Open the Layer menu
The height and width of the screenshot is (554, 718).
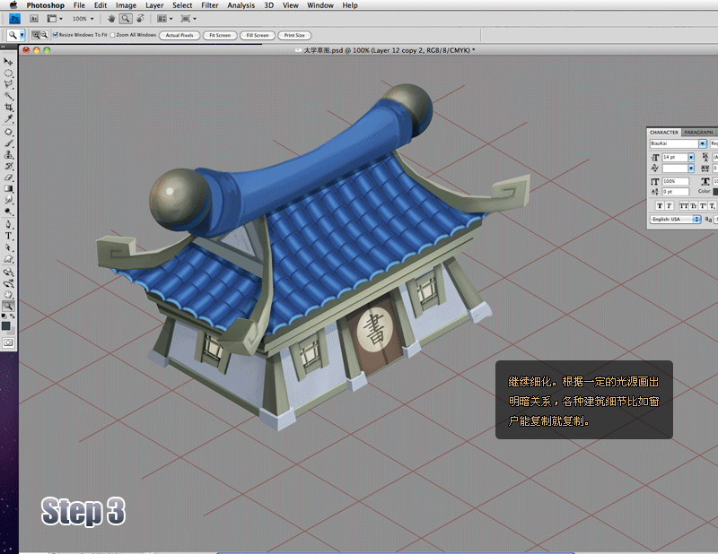point(154,5)
